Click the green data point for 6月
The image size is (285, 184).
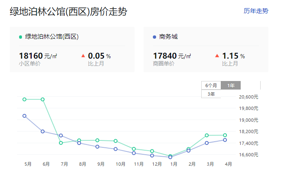pos(43,99)
